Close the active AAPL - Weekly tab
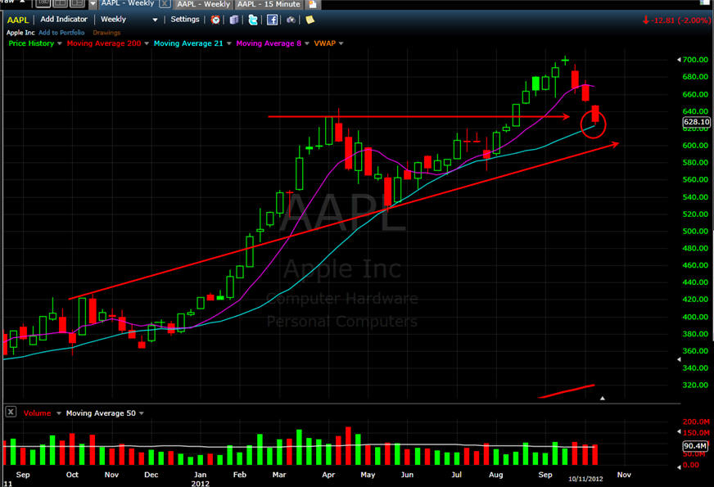 click(165, 3)
